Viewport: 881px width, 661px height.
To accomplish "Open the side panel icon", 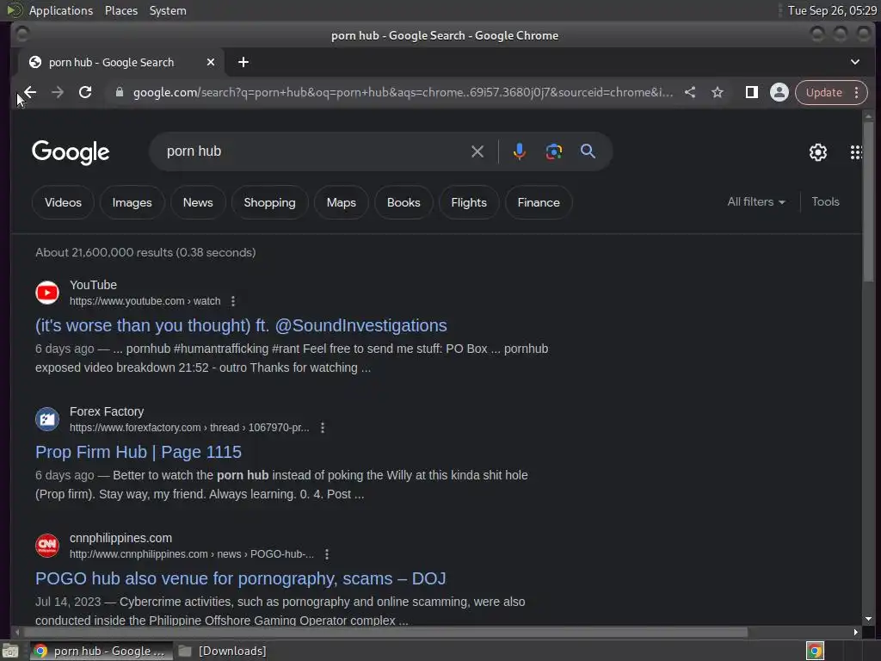I will tap(752, 92).
